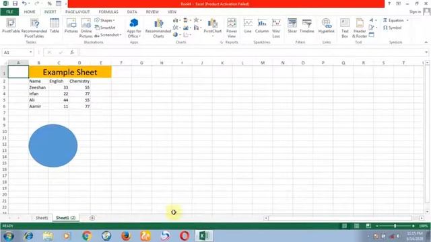Image resolution: width=431 pixels, height=242 pixels.
Task: Switch to the VIEW tab
Action: (x=172, y=12)
